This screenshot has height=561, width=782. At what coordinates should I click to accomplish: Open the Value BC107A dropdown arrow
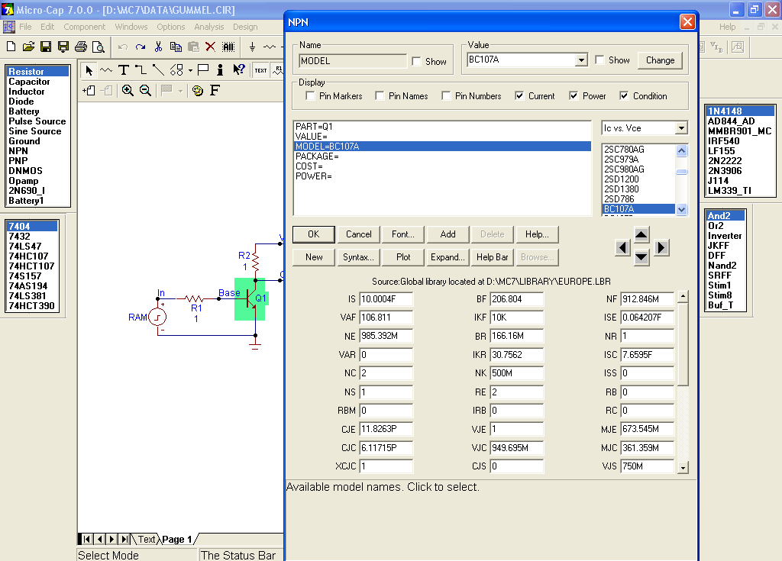581,60
